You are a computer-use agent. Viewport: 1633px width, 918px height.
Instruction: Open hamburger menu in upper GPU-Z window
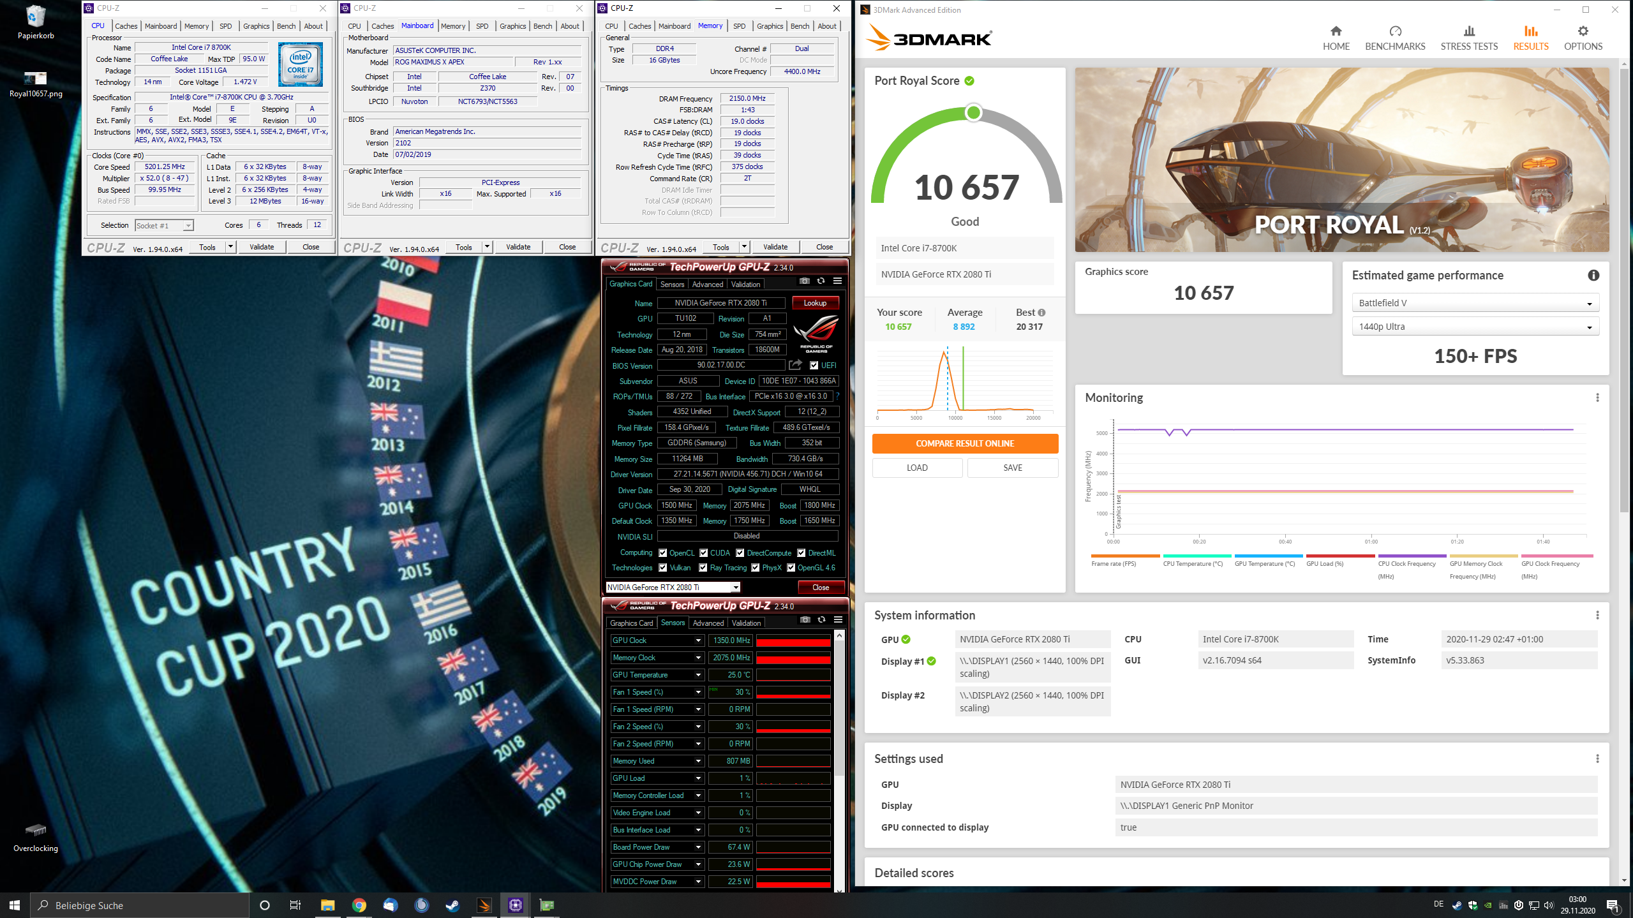(x=837, y=281)
